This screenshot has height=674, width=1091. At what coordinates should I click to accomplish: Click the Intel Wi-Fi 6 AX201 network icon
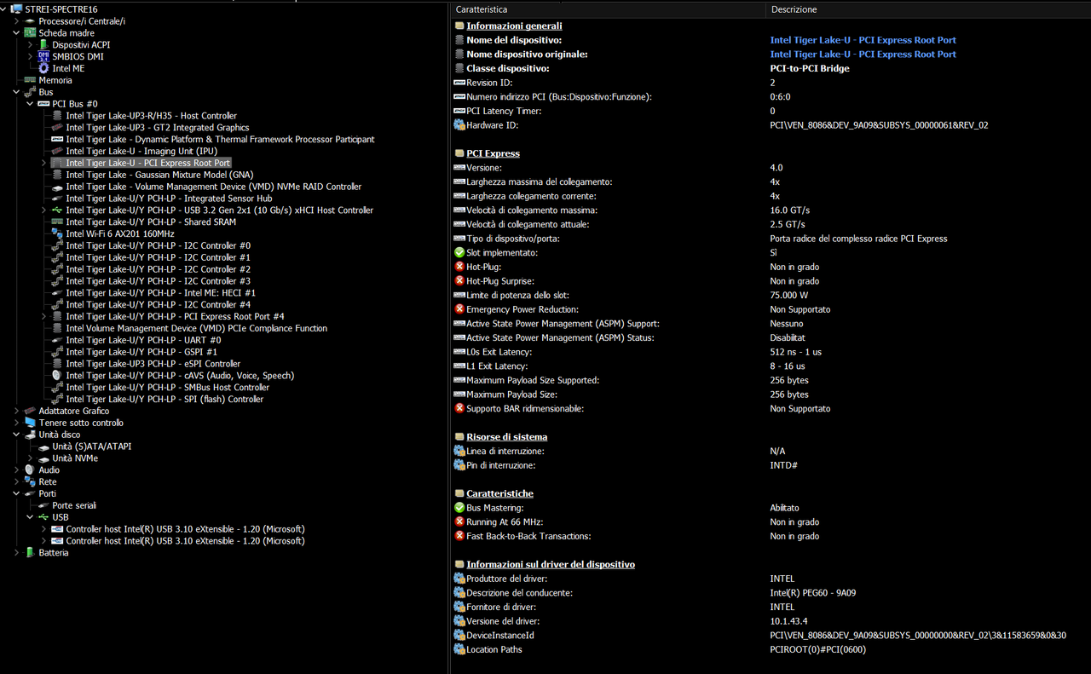pos(58,233)
